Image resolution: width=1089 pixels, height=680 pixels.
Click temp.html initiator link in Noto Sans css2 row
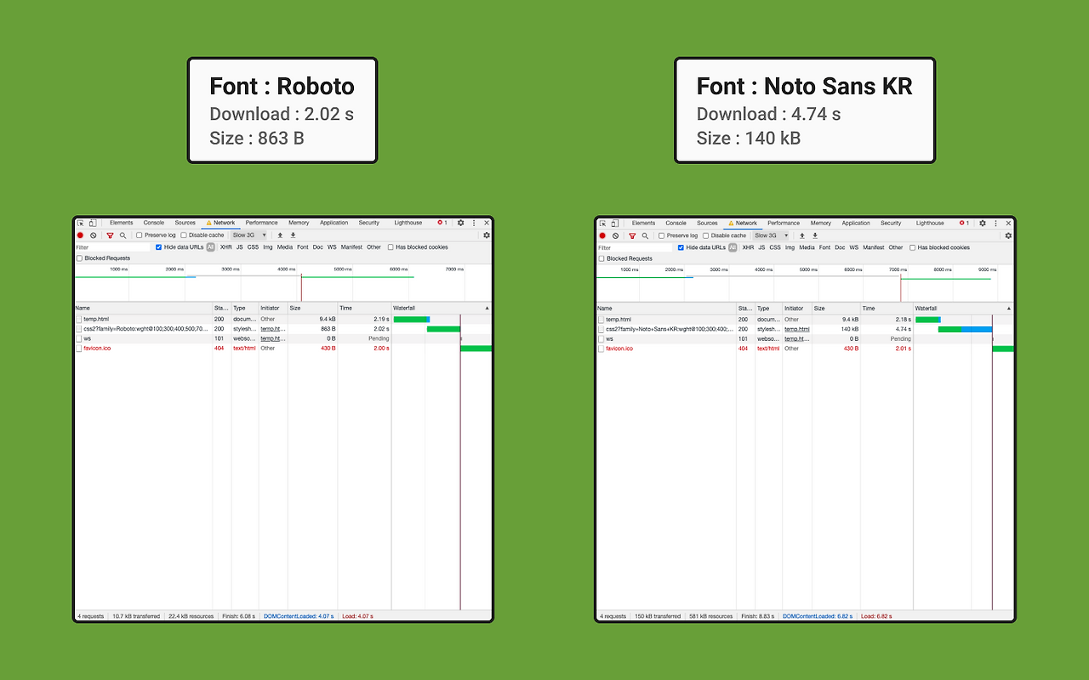click(797, 329)
